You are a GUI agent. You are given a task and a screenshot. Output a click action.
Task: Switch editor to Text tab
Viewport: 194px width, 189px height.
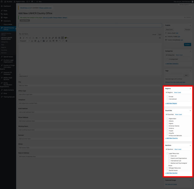pyautogui.click(x=160, y=35)
